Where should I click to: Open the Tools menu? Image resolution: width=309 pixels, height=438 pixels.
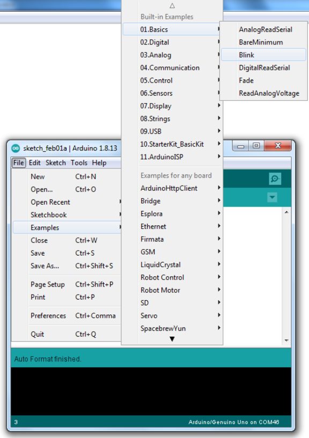79,163
